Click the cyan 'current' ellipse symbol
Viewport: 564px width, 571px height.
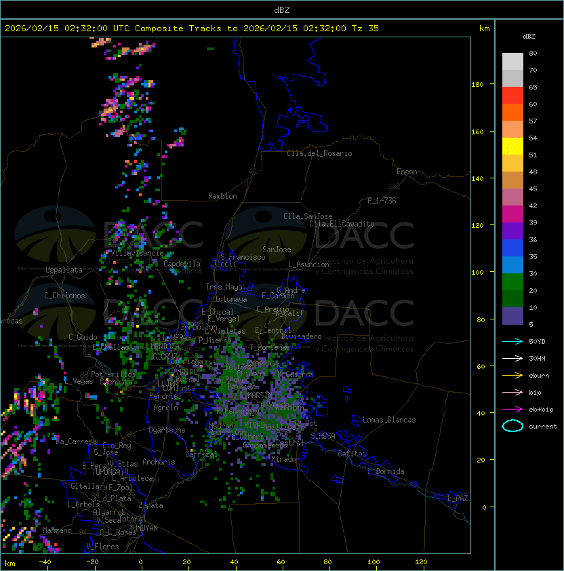click(x=512, y=426)
